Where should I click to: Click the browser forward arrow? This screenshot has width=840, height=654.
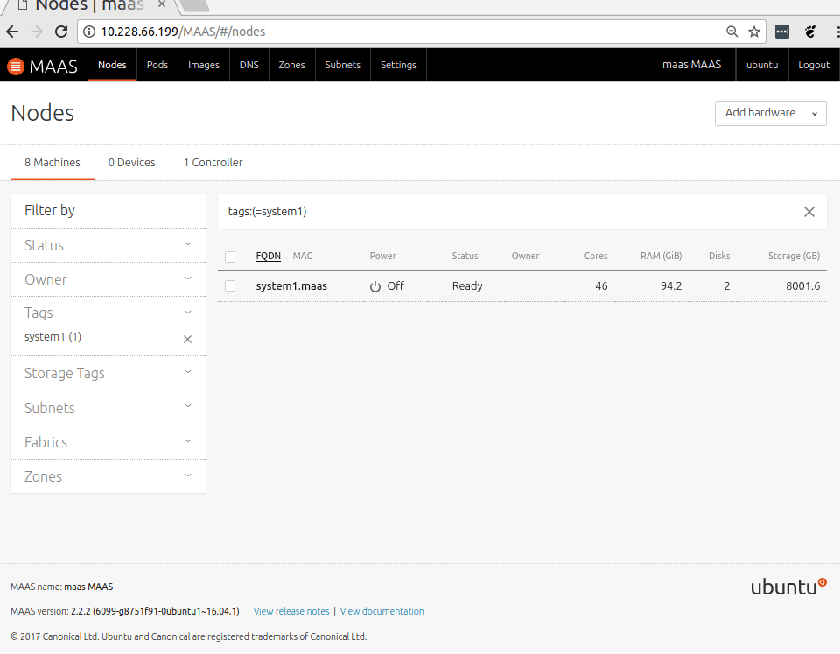click(37, 32)
